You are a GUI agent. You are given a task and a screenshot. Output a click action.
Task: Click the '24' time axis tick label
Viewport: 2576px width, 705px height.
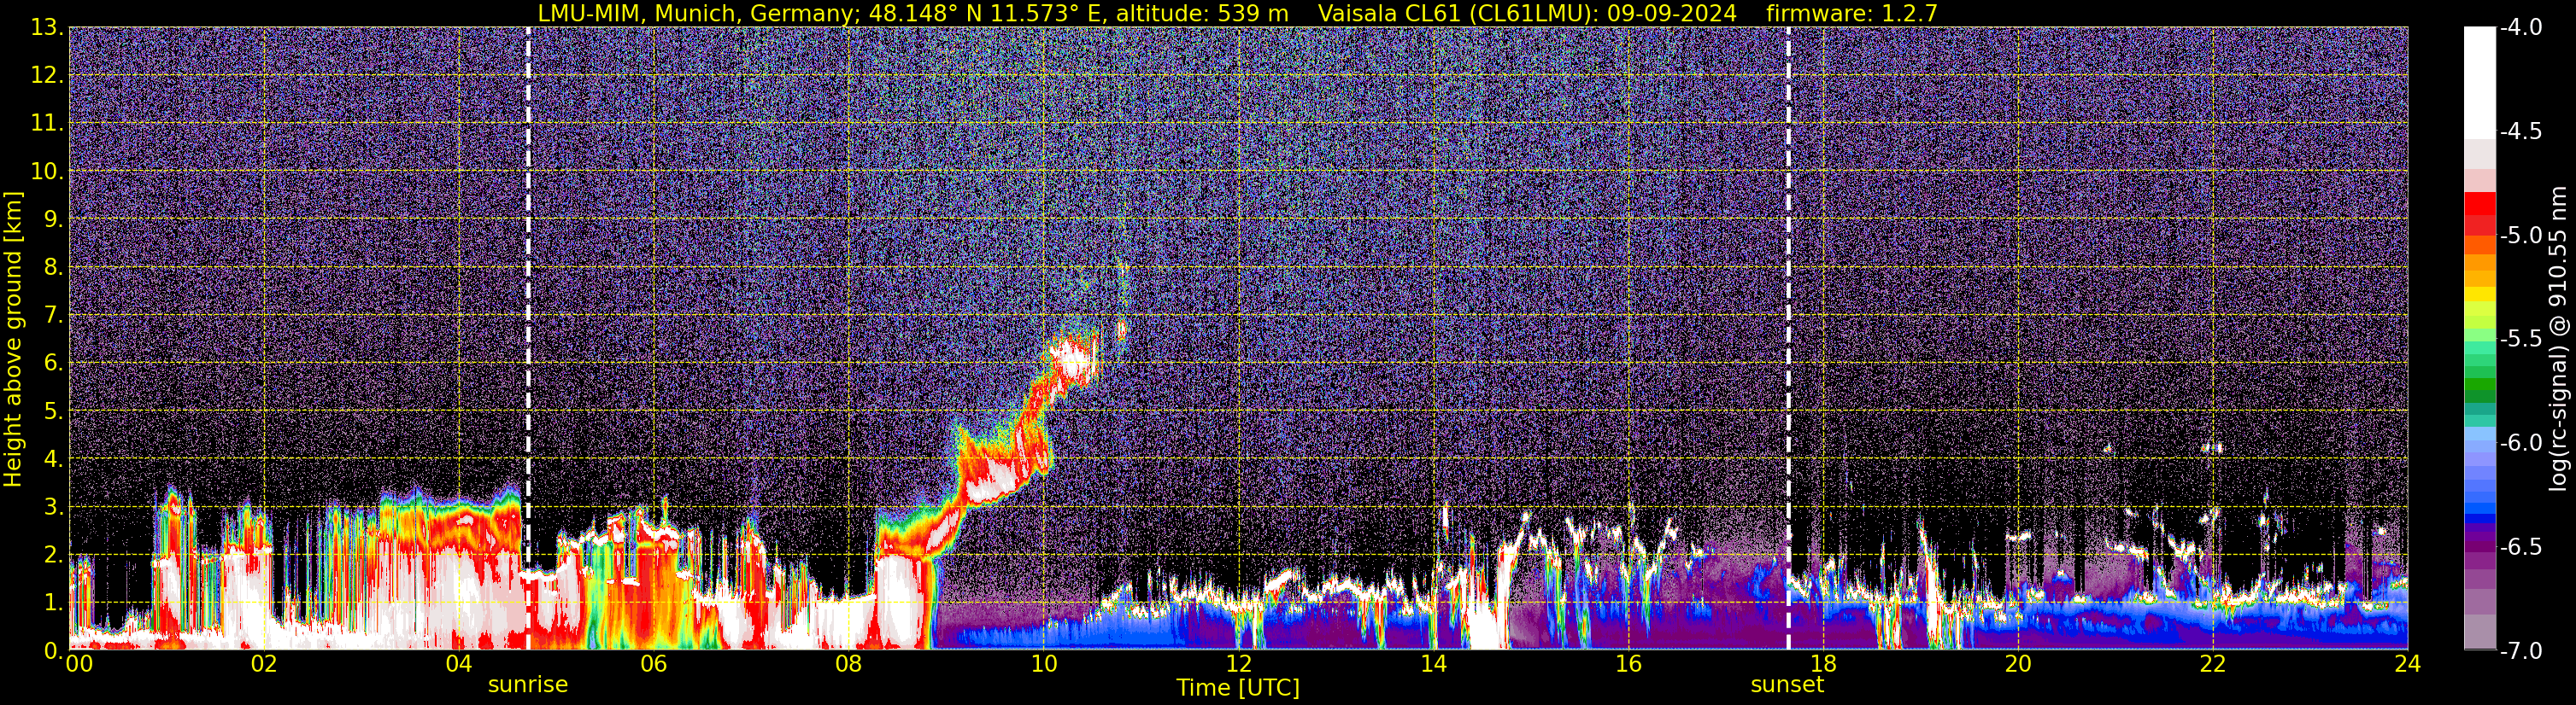point(2408,664)
